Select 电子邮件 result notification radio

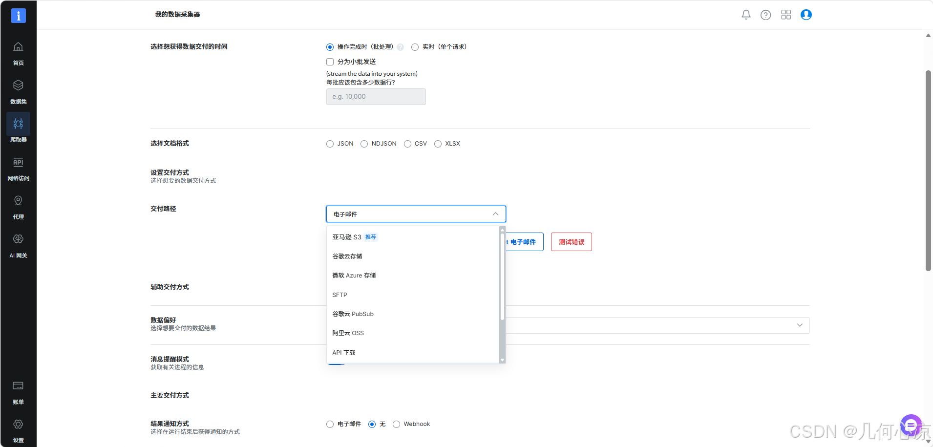pyautogui.click(x=330, y=424)
